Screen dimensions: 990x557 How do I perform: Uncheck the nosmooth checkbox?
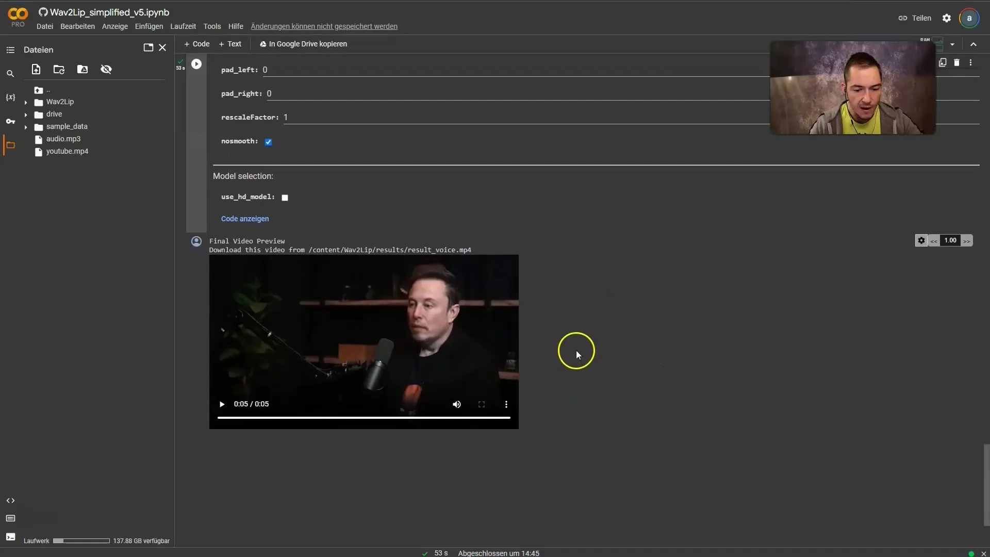(x=269, y=142)
